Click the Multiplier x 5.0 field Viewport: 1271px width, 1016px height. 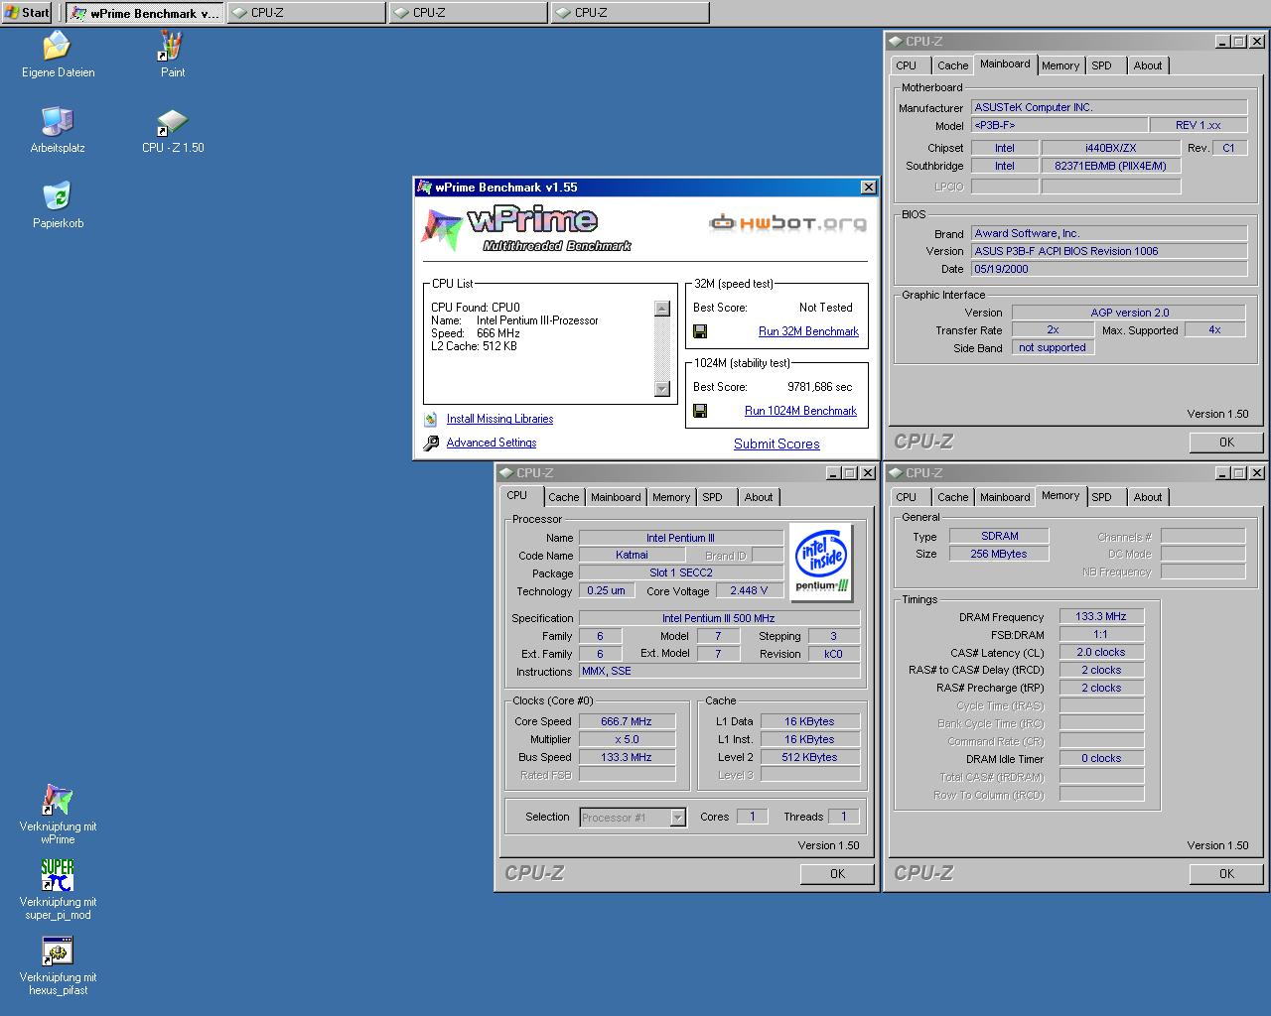pyautogui.click(x=627, y=740)
